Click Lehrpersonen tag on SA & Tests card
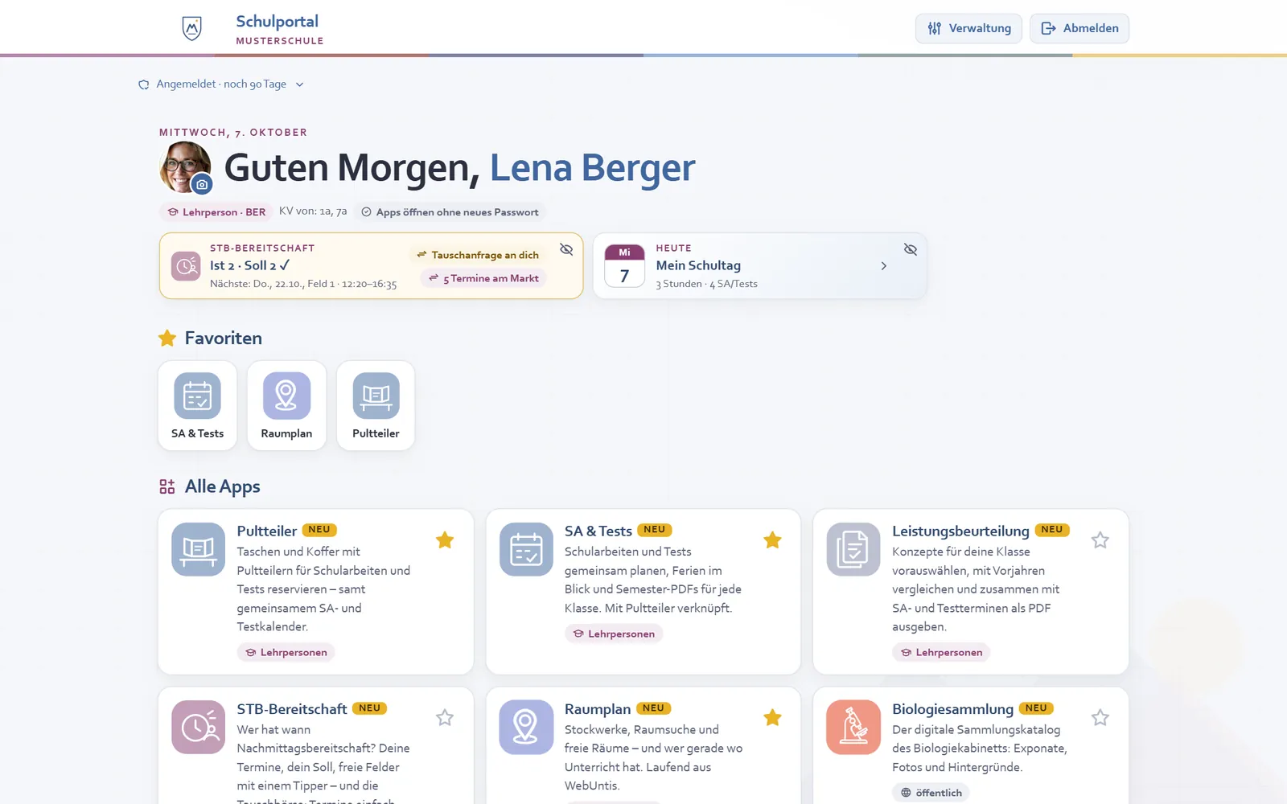 pos(613,634)
